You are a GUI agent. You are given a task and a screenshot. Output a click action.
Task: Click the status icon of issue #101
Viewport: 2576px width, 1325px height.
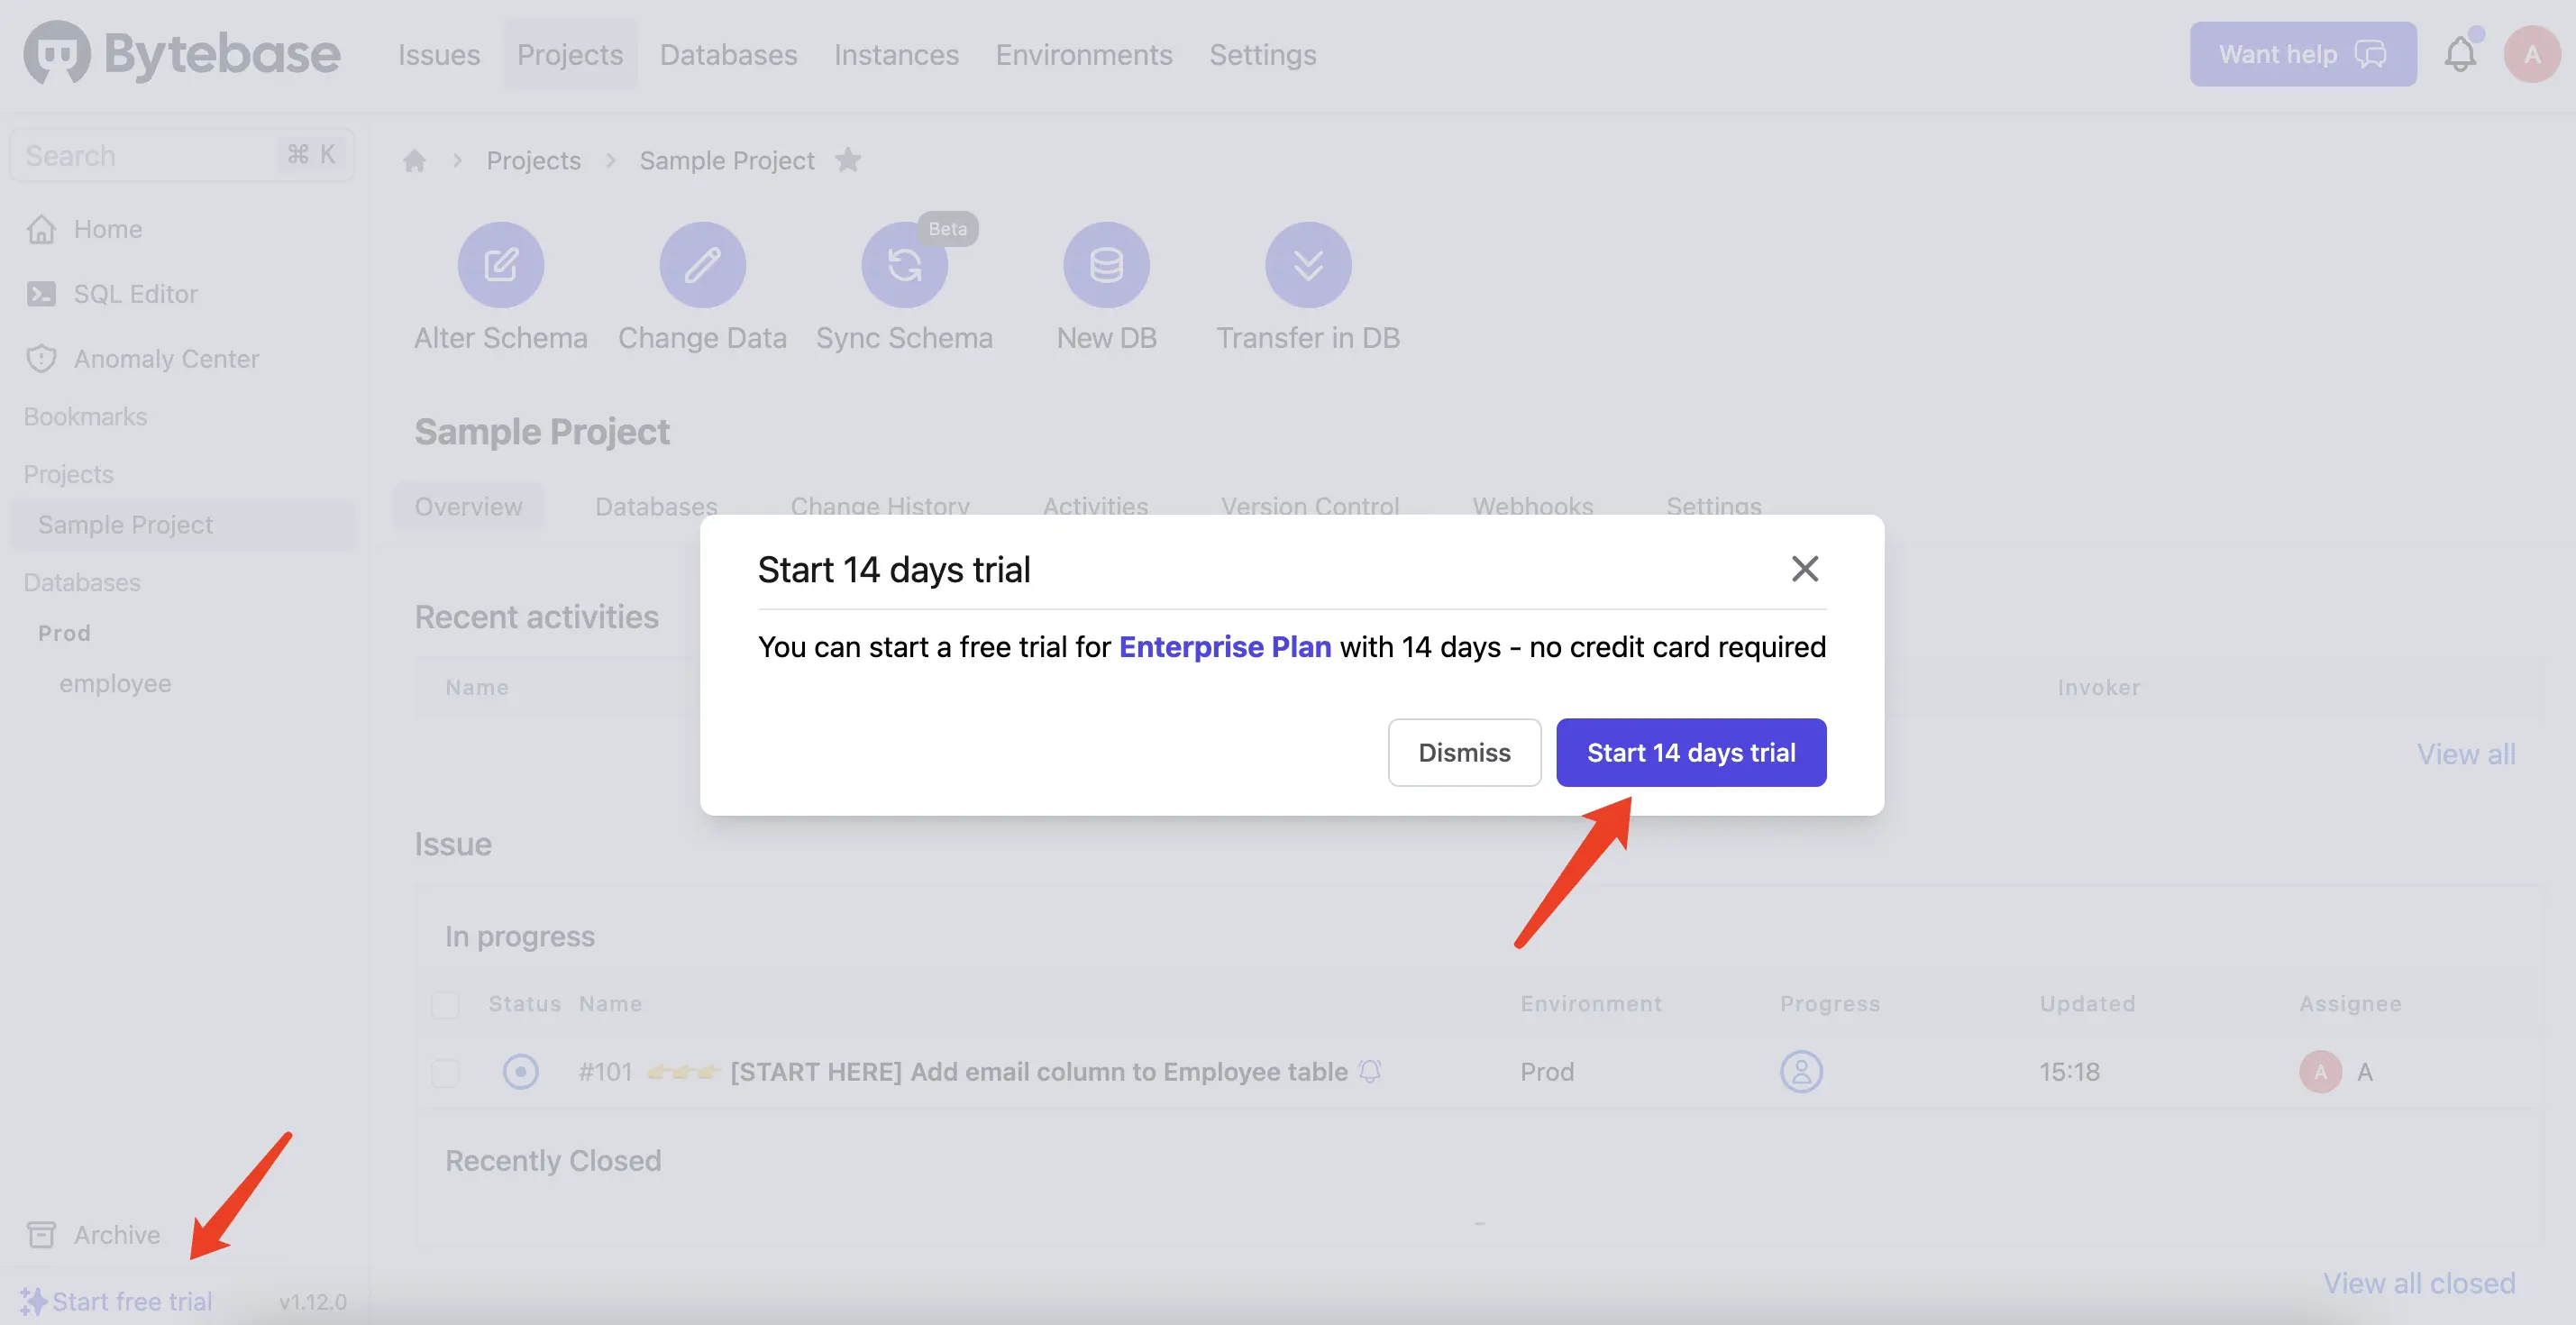[x=520, y=1072]
